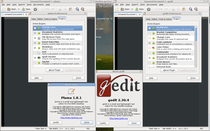Open the Search menu in pluma
The height and width of the screenshot is (131, 210).
click(22, 4)
